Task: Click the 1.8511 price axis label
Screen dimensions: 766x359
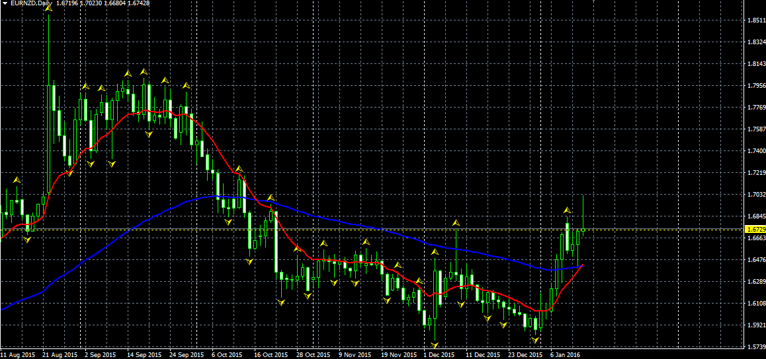Action: click(x=755, y=20)
